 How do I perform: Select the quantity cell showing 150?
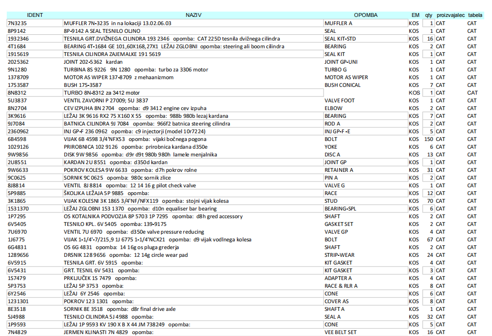coord(428,139)
